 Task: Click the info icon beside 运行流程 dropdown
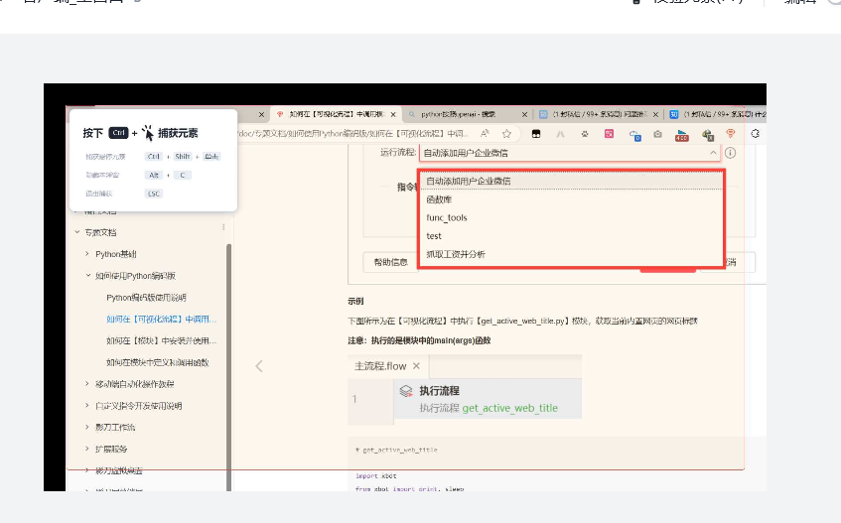[730, 153]
